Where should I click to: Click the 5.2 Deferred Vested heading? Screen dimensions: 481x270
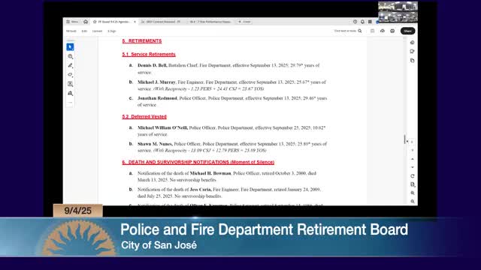coord(144,117)
